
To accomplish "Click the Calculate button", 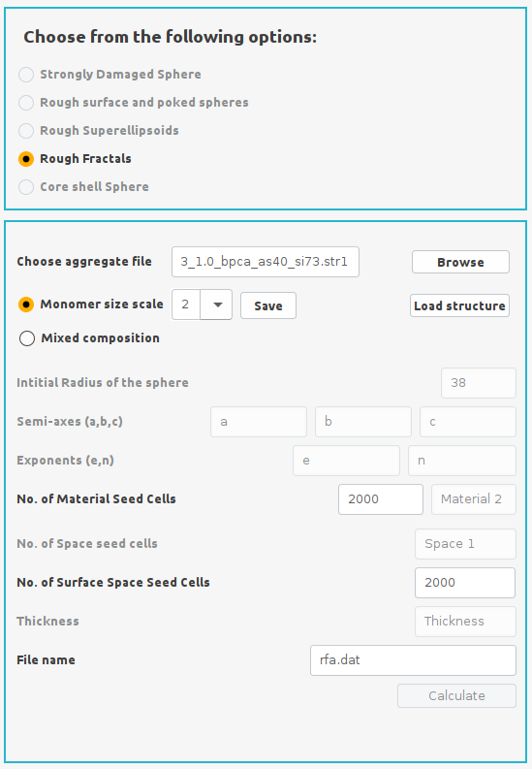I will pyautogui.click(x=456, y=695).
